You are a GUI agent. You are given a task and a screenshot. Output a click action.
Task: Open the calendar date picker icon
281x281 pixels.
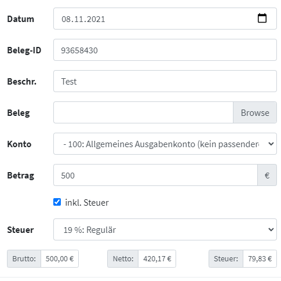[x=262, y=19]
